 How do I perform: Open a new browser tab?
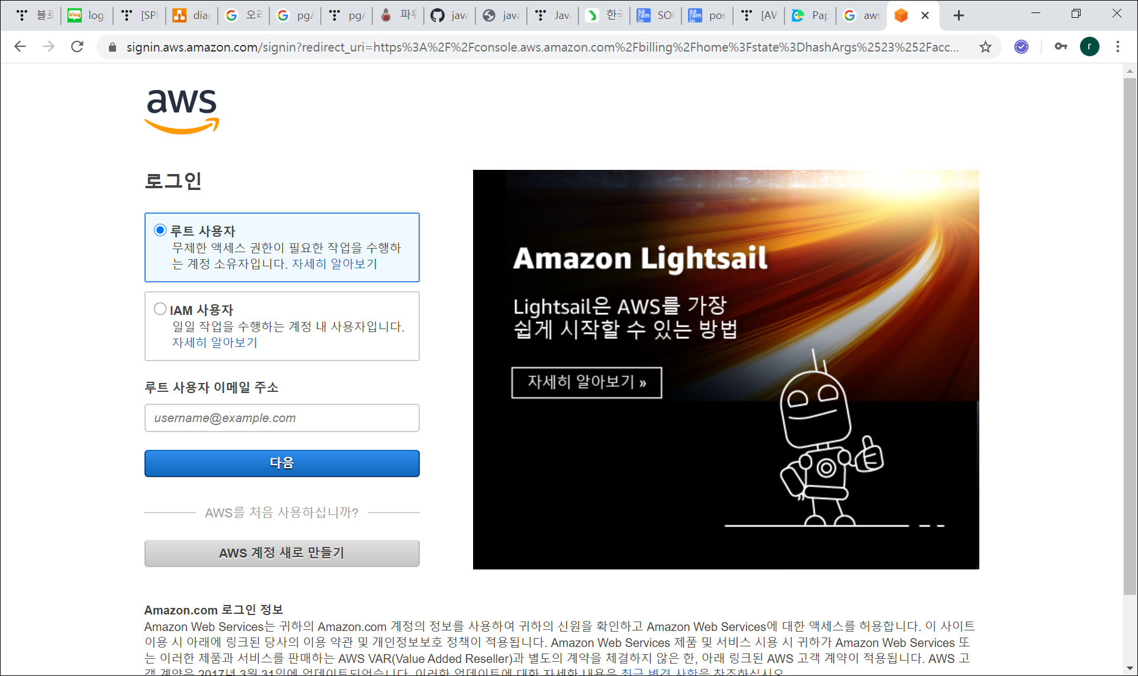click(x=959, y=16)
